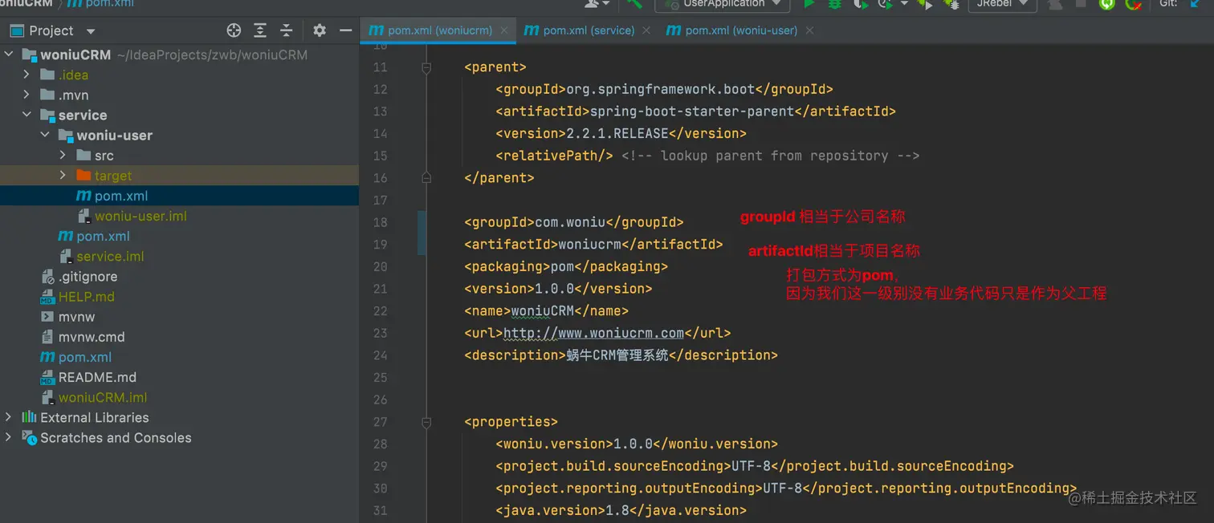The height and width of the screenshot is (523, 1214).
Task: Click the green circular refresh toolbar icon
Action: (1107, 4)
